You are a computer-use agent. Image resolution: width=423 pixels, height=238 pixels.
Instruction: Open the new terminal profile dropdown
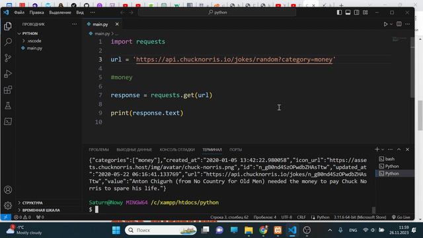383,149
